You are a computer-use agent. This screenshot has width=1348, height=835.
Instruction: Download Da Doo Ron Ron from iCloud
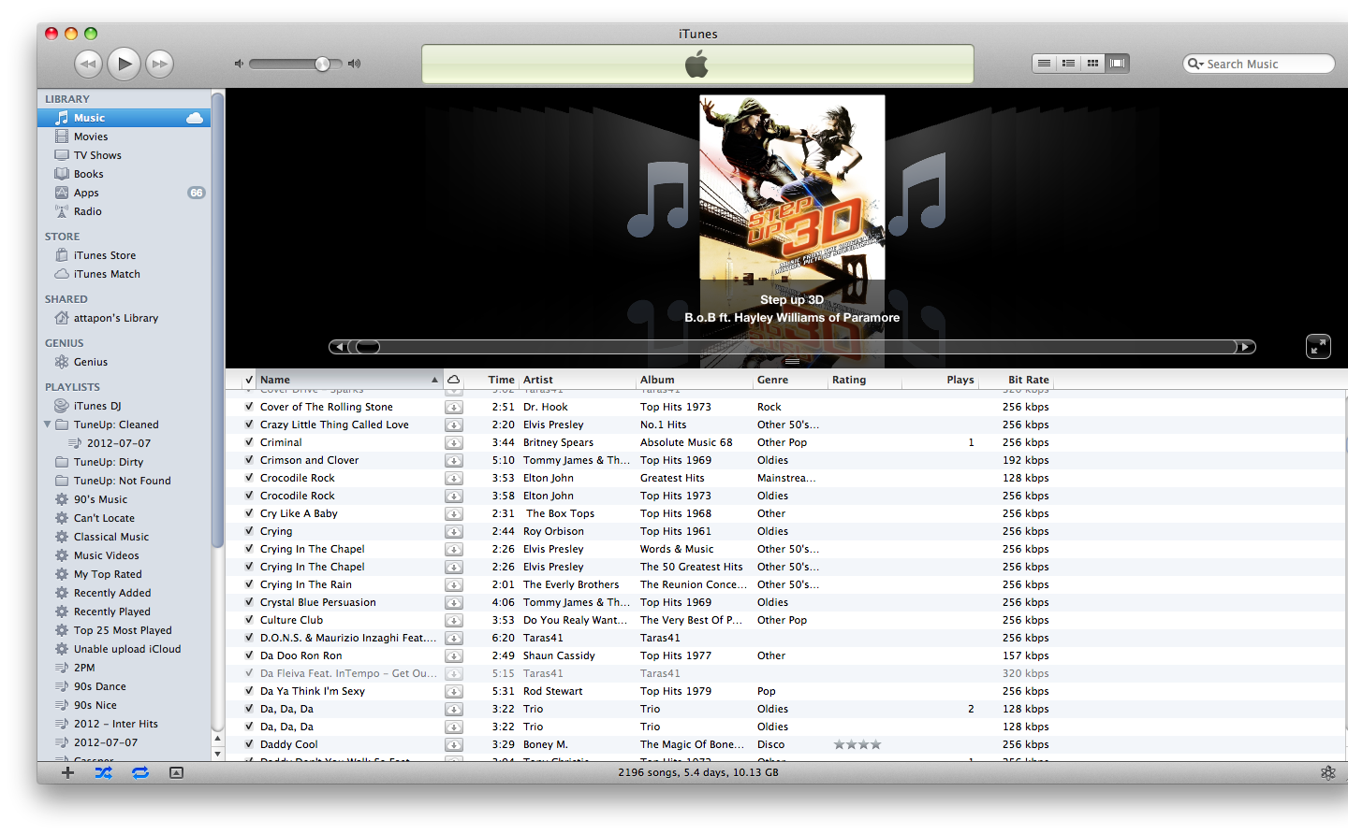454,655
